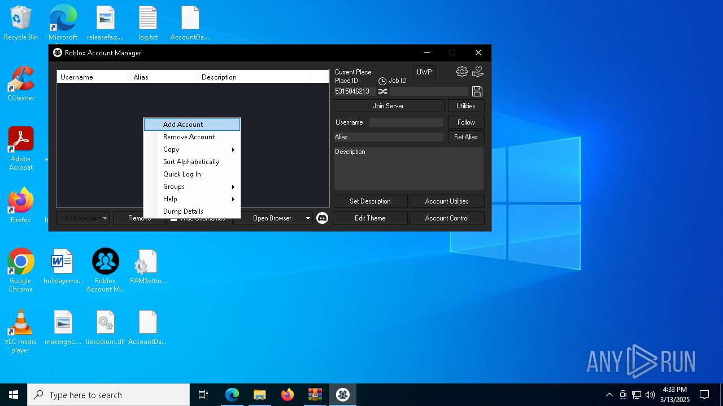The height and width of the screenshot is (406, 723).
Task: Open Recycle Bin desktop icon
Action: [21, 24]
